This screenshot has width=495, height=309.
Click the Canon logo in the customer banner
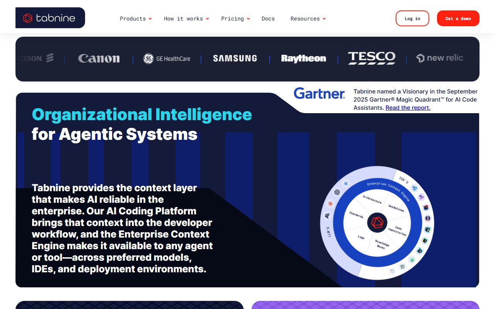pos(99,59)
